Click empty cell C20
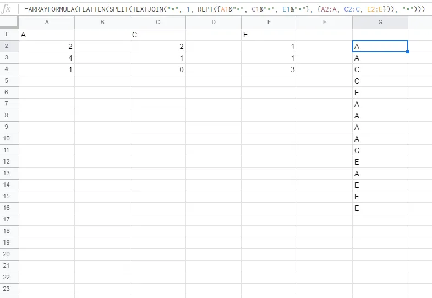 (158, 254)
